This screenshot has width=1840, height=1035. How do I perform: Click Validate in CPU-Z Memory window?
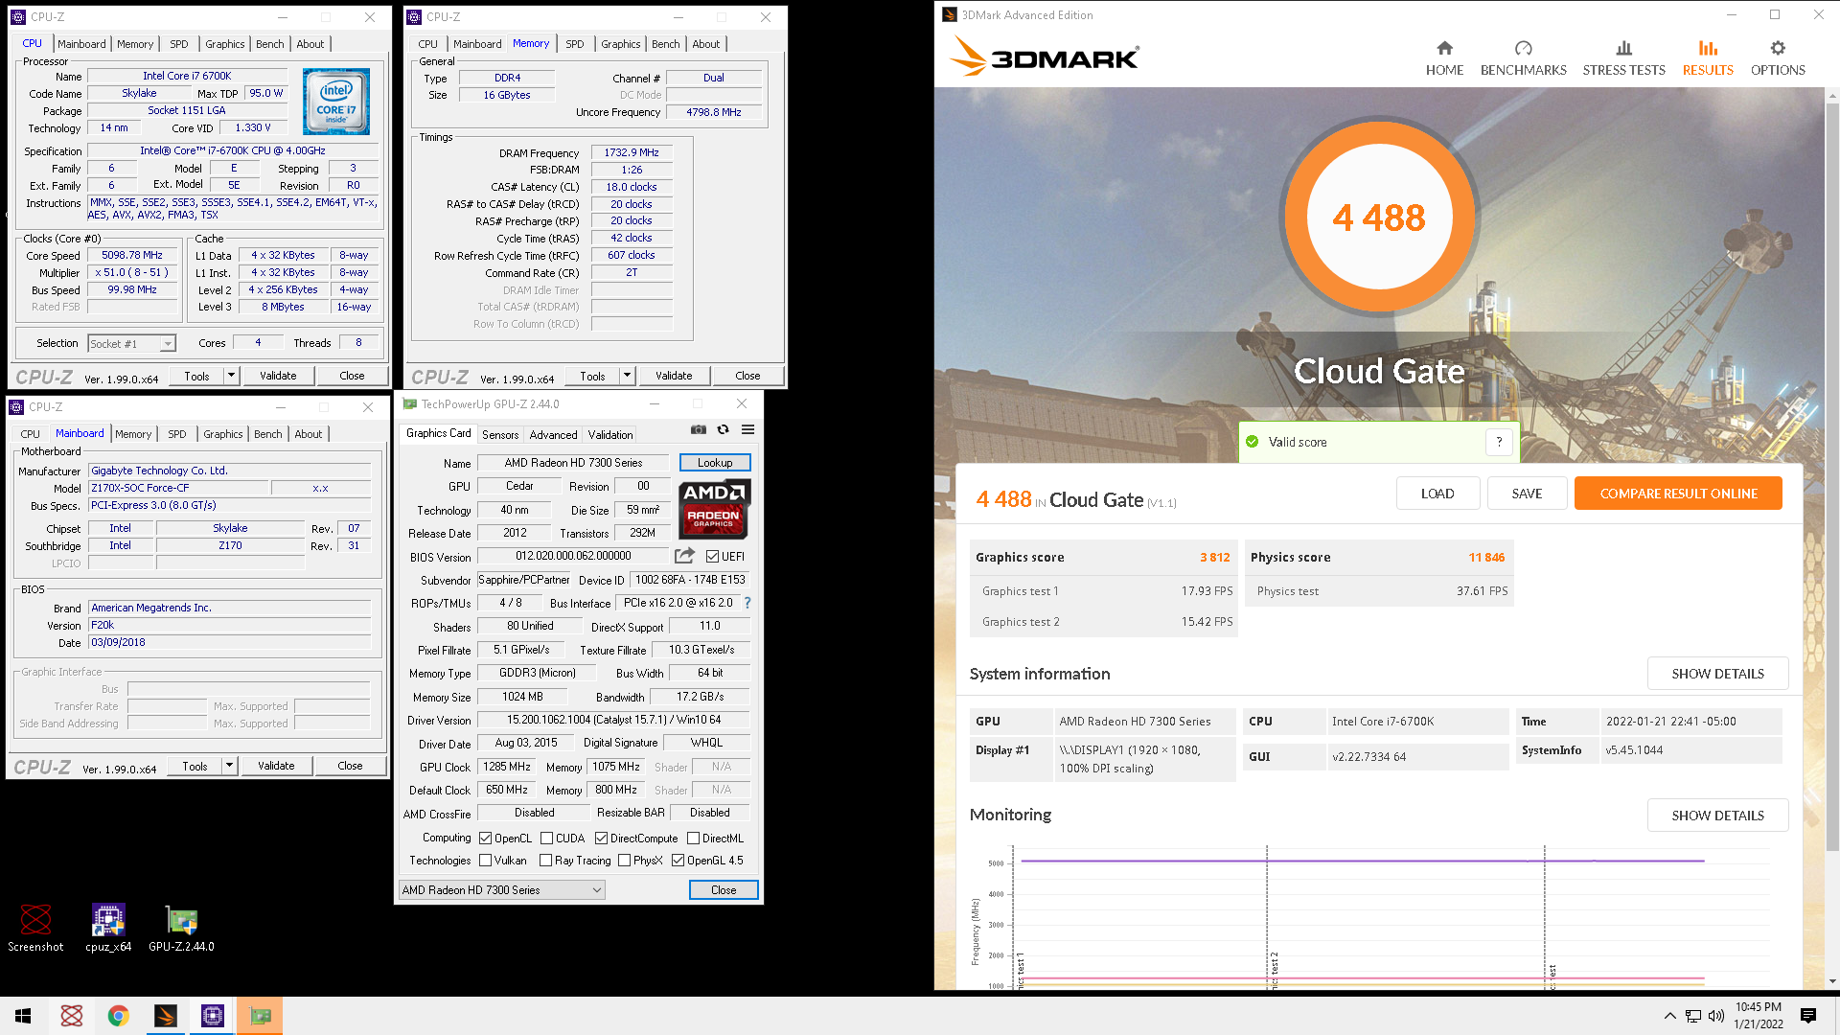674,376
